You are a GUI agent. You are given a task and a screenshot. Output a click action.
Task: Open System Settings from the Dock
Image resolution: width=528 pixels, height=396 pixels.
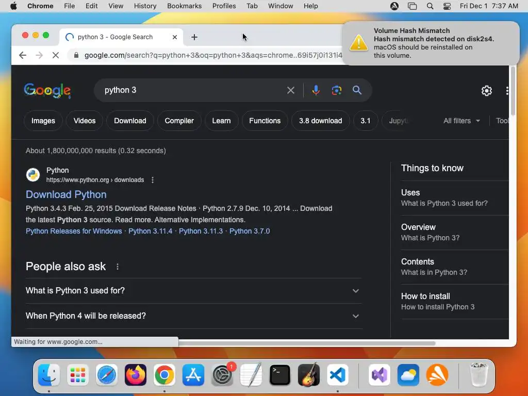[x=222, y=375]
